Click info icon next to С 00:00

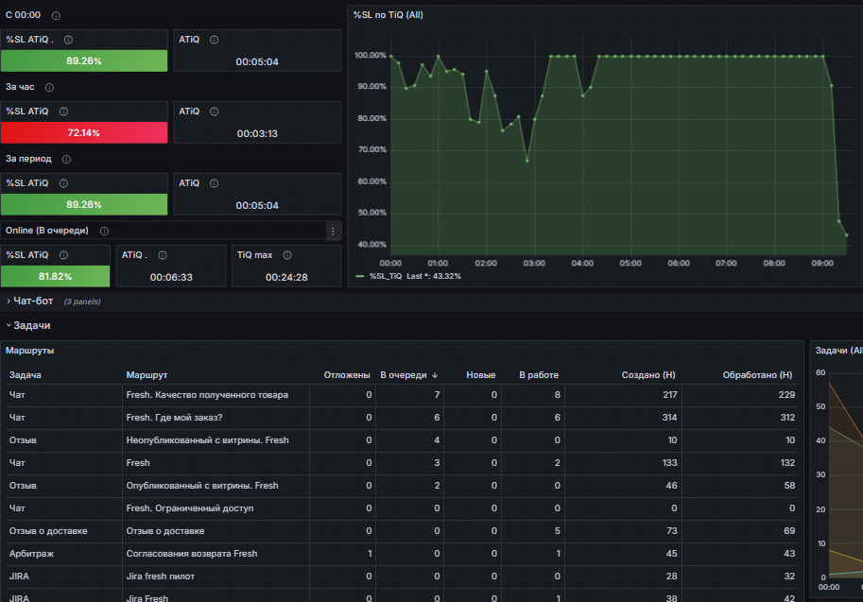click(x=56, y=15)
